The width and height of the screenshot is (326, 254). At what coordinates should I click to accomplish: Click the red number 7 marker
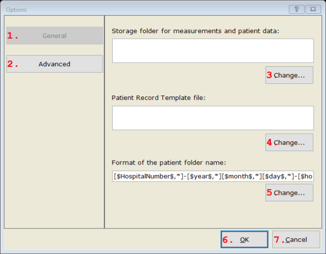pos(279,240)
